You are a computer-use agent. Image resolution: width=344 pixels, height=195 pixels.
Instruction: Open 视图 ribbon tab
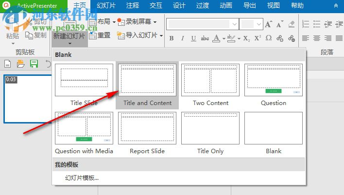tap(274, 5)
